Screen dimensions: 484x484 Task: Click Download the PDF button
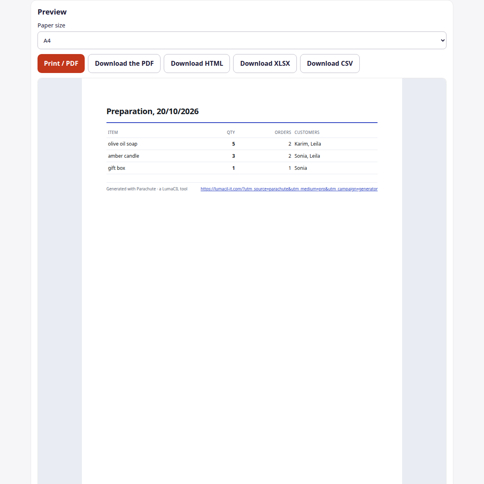(x=124, y=63)
